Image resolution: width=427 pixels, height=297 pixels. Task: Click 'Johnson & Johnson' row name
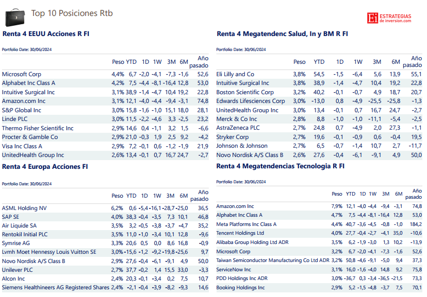click(242, 146)
